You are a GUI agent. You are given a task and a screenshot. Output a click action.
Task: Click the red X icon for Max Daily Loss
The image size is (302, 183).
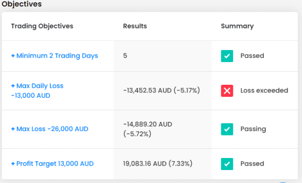tap(227, 91)
